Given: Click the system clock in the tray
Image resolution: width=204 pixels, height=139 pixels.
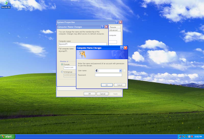Looking at the screenshot, I should [198, 137].
